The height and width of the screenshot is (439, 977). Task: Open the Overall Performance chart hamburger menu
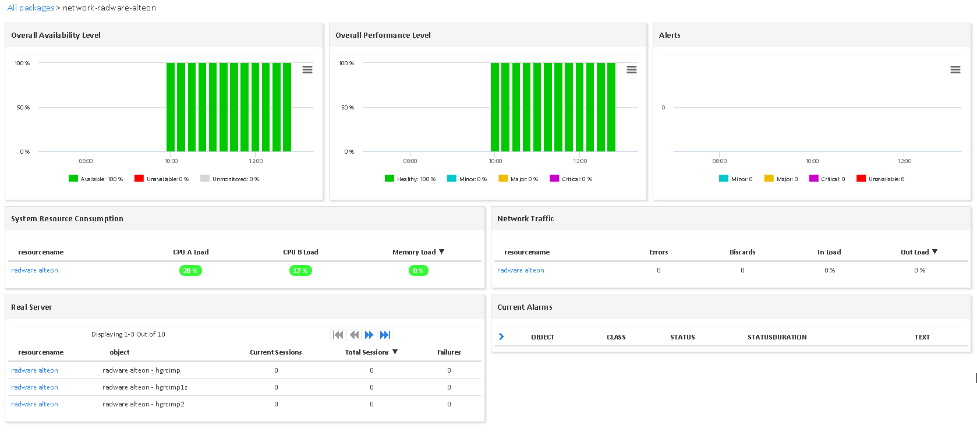tap(632, 70)
